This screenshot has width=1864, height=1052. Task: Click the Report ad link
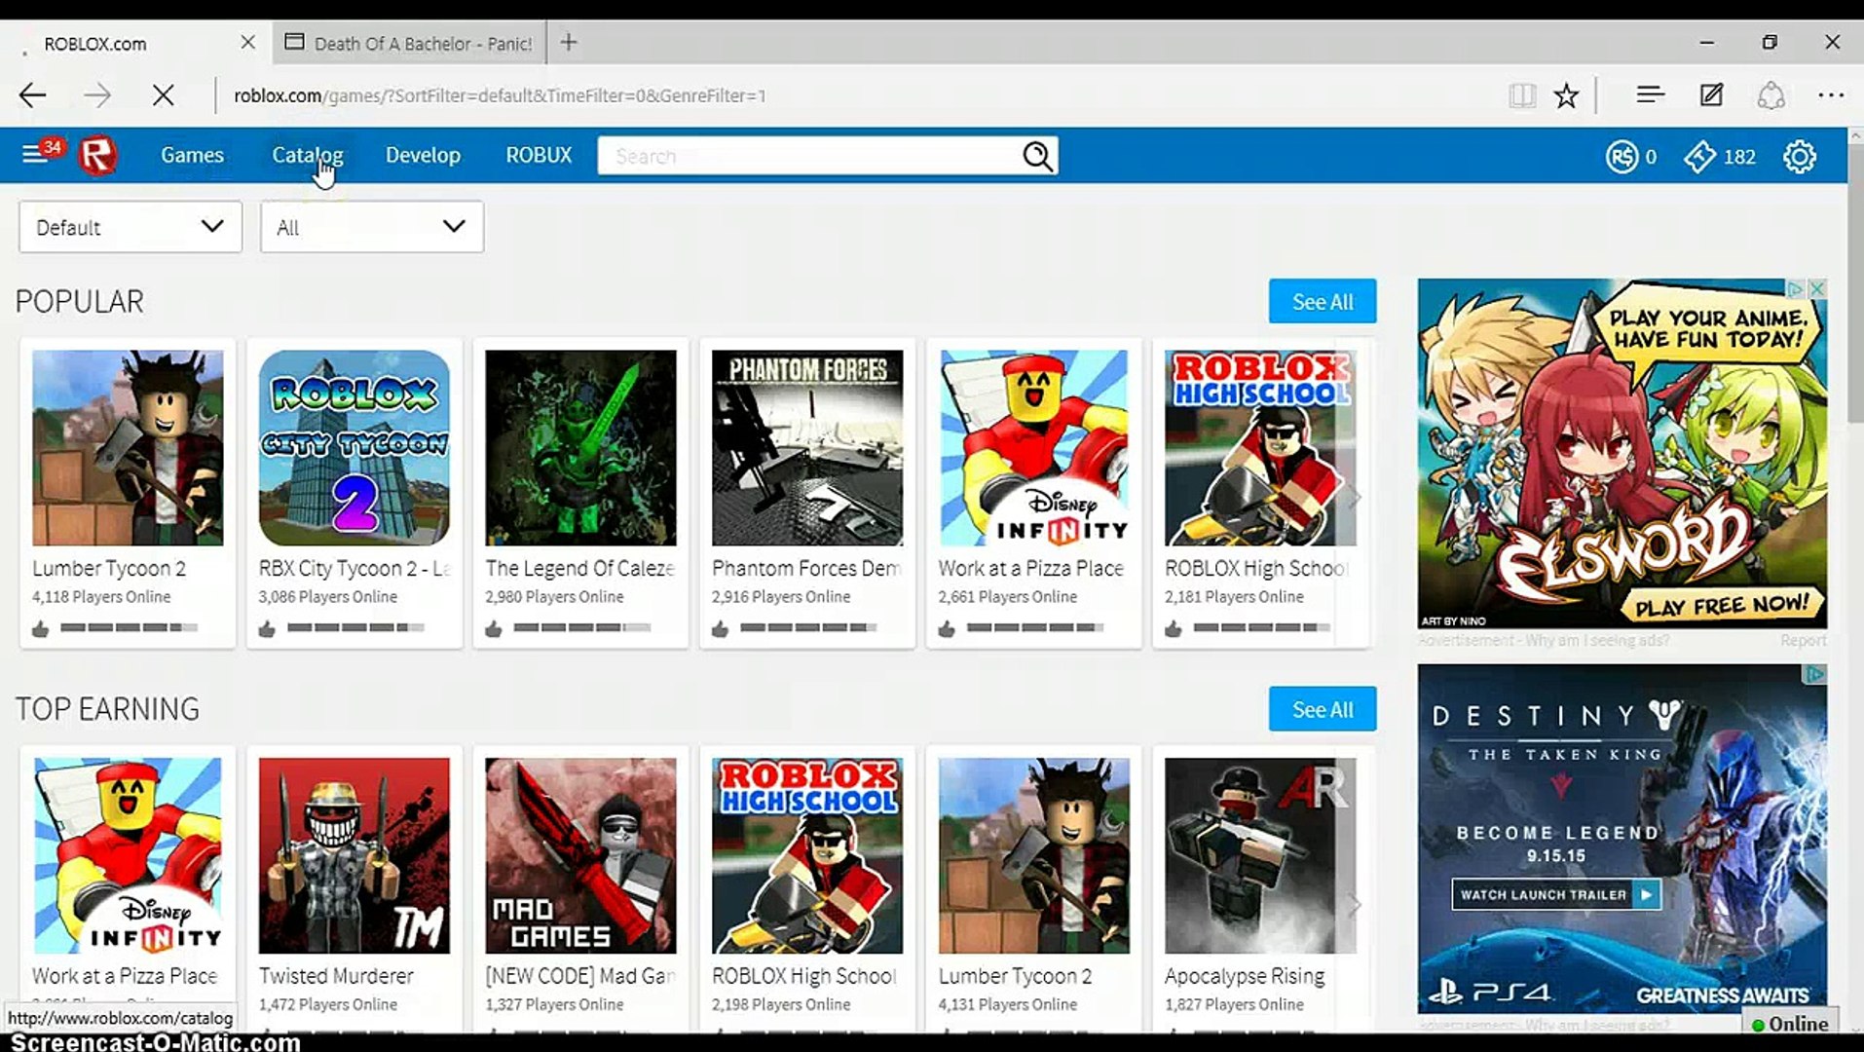(x=1804, y=640)
